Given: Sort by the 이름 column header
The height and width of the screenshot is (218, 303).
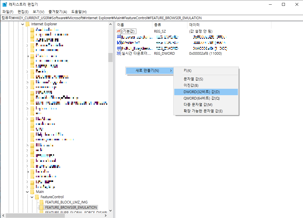Looking at the screenshot, I should 134,25.
